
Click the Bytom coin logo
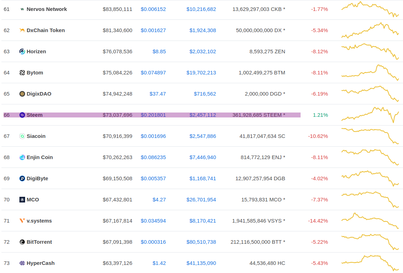(22, 73)
